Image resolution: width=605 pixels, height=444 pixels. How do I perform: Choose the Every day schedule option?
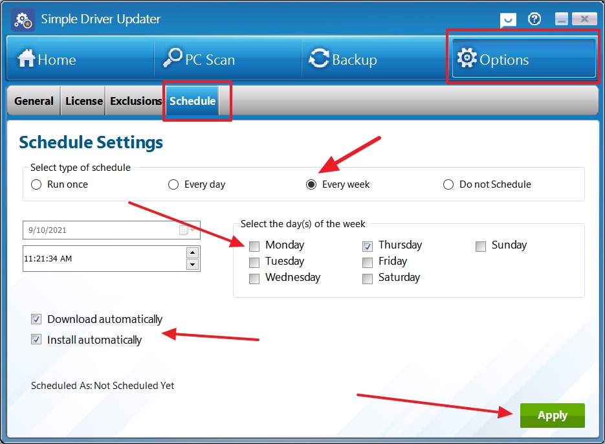point(173,184)
